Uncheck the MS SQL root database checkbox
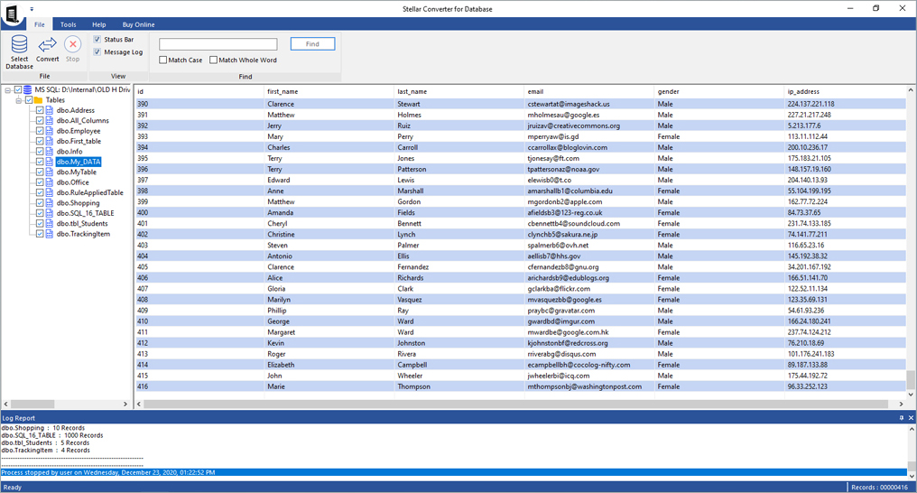The height and width of the screenshot is (493, 917). point(18,89)
